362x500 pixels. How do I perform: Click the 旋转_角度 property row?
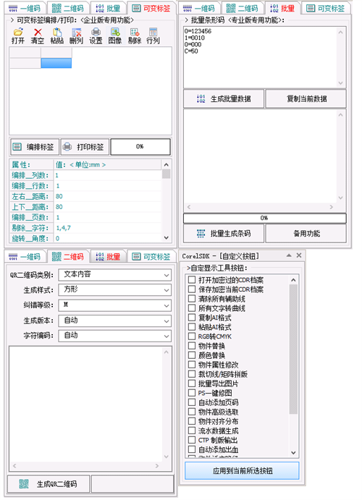point(86,238)
